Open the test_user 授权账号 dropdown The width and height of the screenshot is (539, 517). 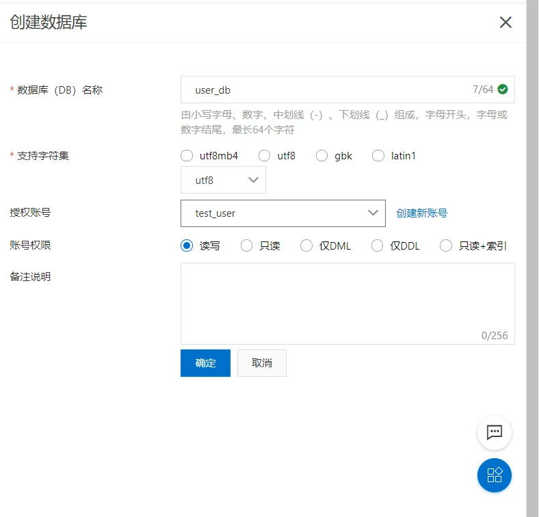(x=283, y=213)
